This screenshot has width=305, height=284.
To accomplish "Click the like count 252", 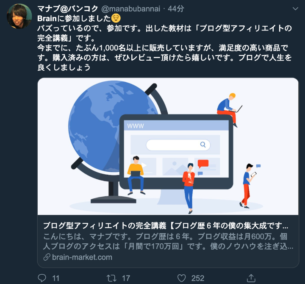I will click(x=198, y=278).
